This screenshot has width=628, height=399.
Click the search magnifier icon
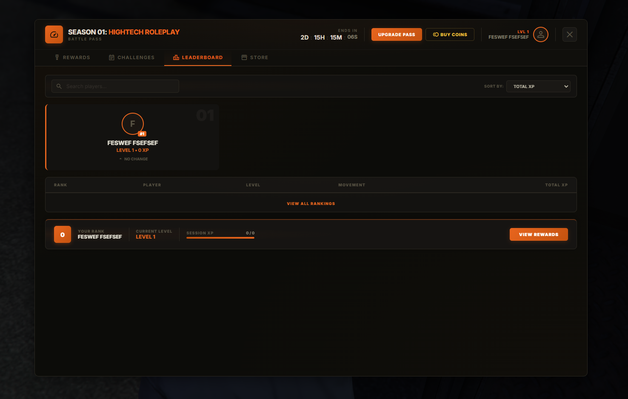point(59,86)
